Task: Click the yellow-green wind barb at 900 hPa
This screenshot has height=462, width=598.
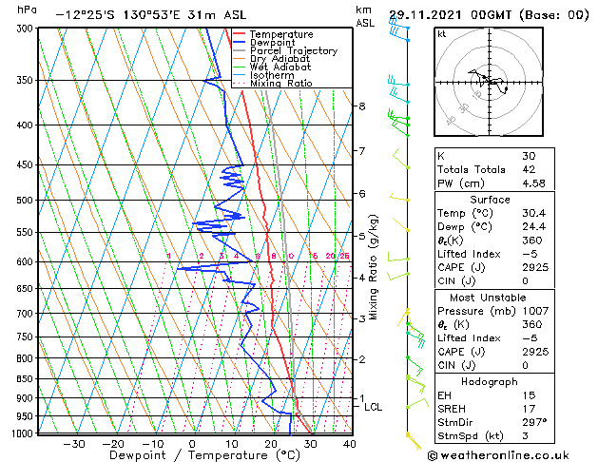Action: (x=417, y=404)
